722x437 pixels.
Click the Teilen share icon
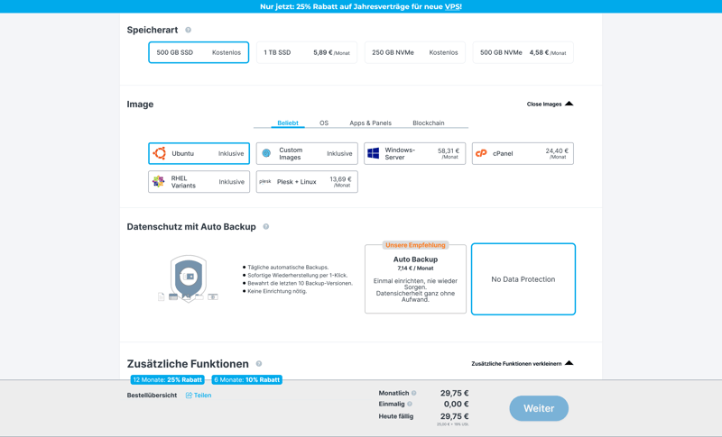click(x=189, y=396)
